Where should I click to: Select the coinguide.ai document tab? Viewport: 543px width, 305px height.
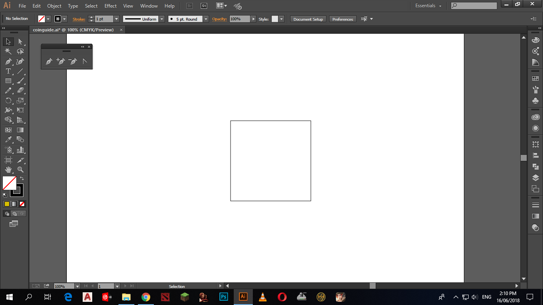(x=73, y=30)
